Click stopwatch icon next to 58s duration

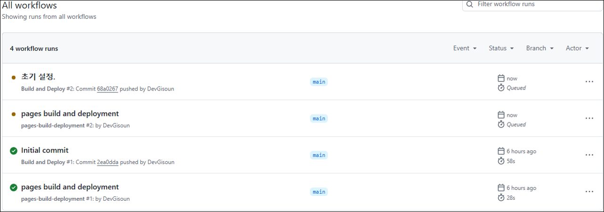point(501,161)
